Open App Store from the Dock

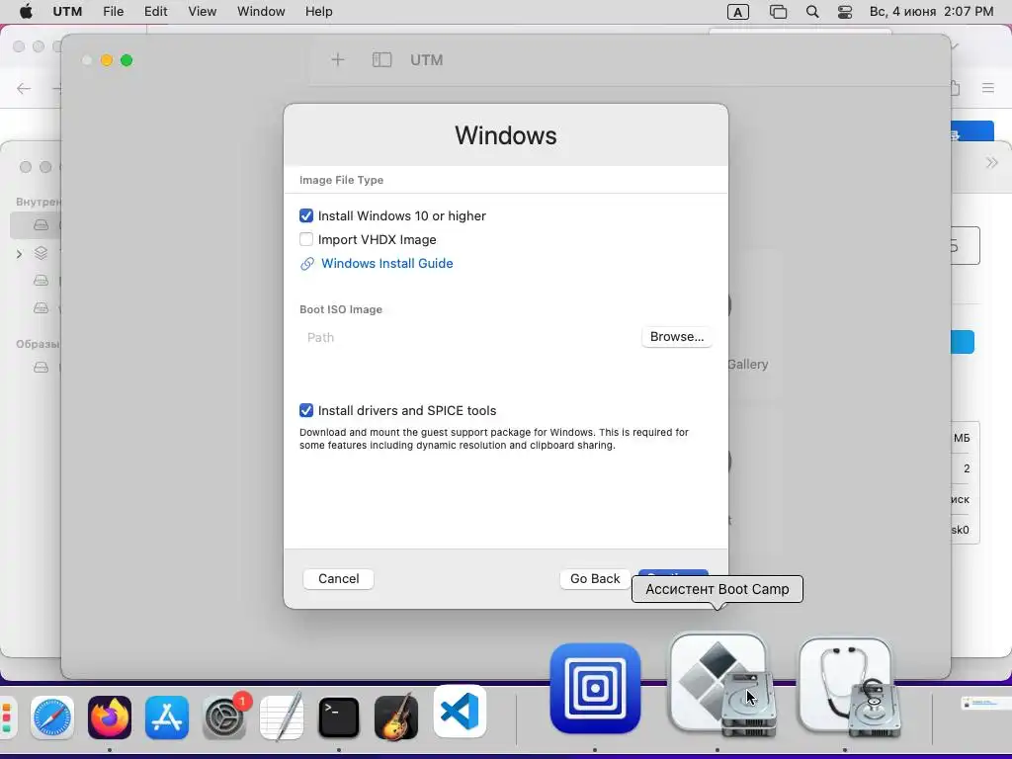tap(166, 717)
